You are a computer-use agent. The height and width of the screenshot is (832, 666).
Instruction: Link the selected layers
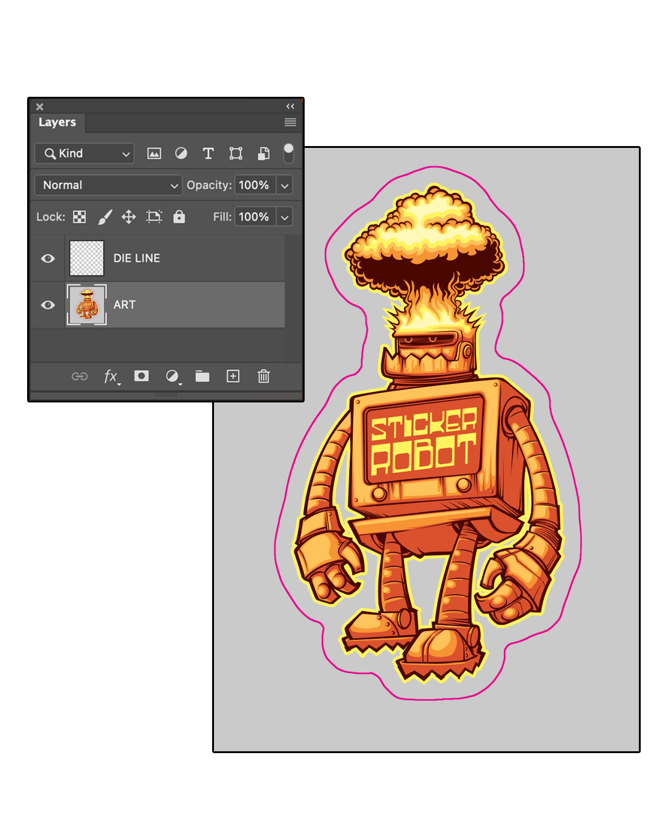coord(80,377)
